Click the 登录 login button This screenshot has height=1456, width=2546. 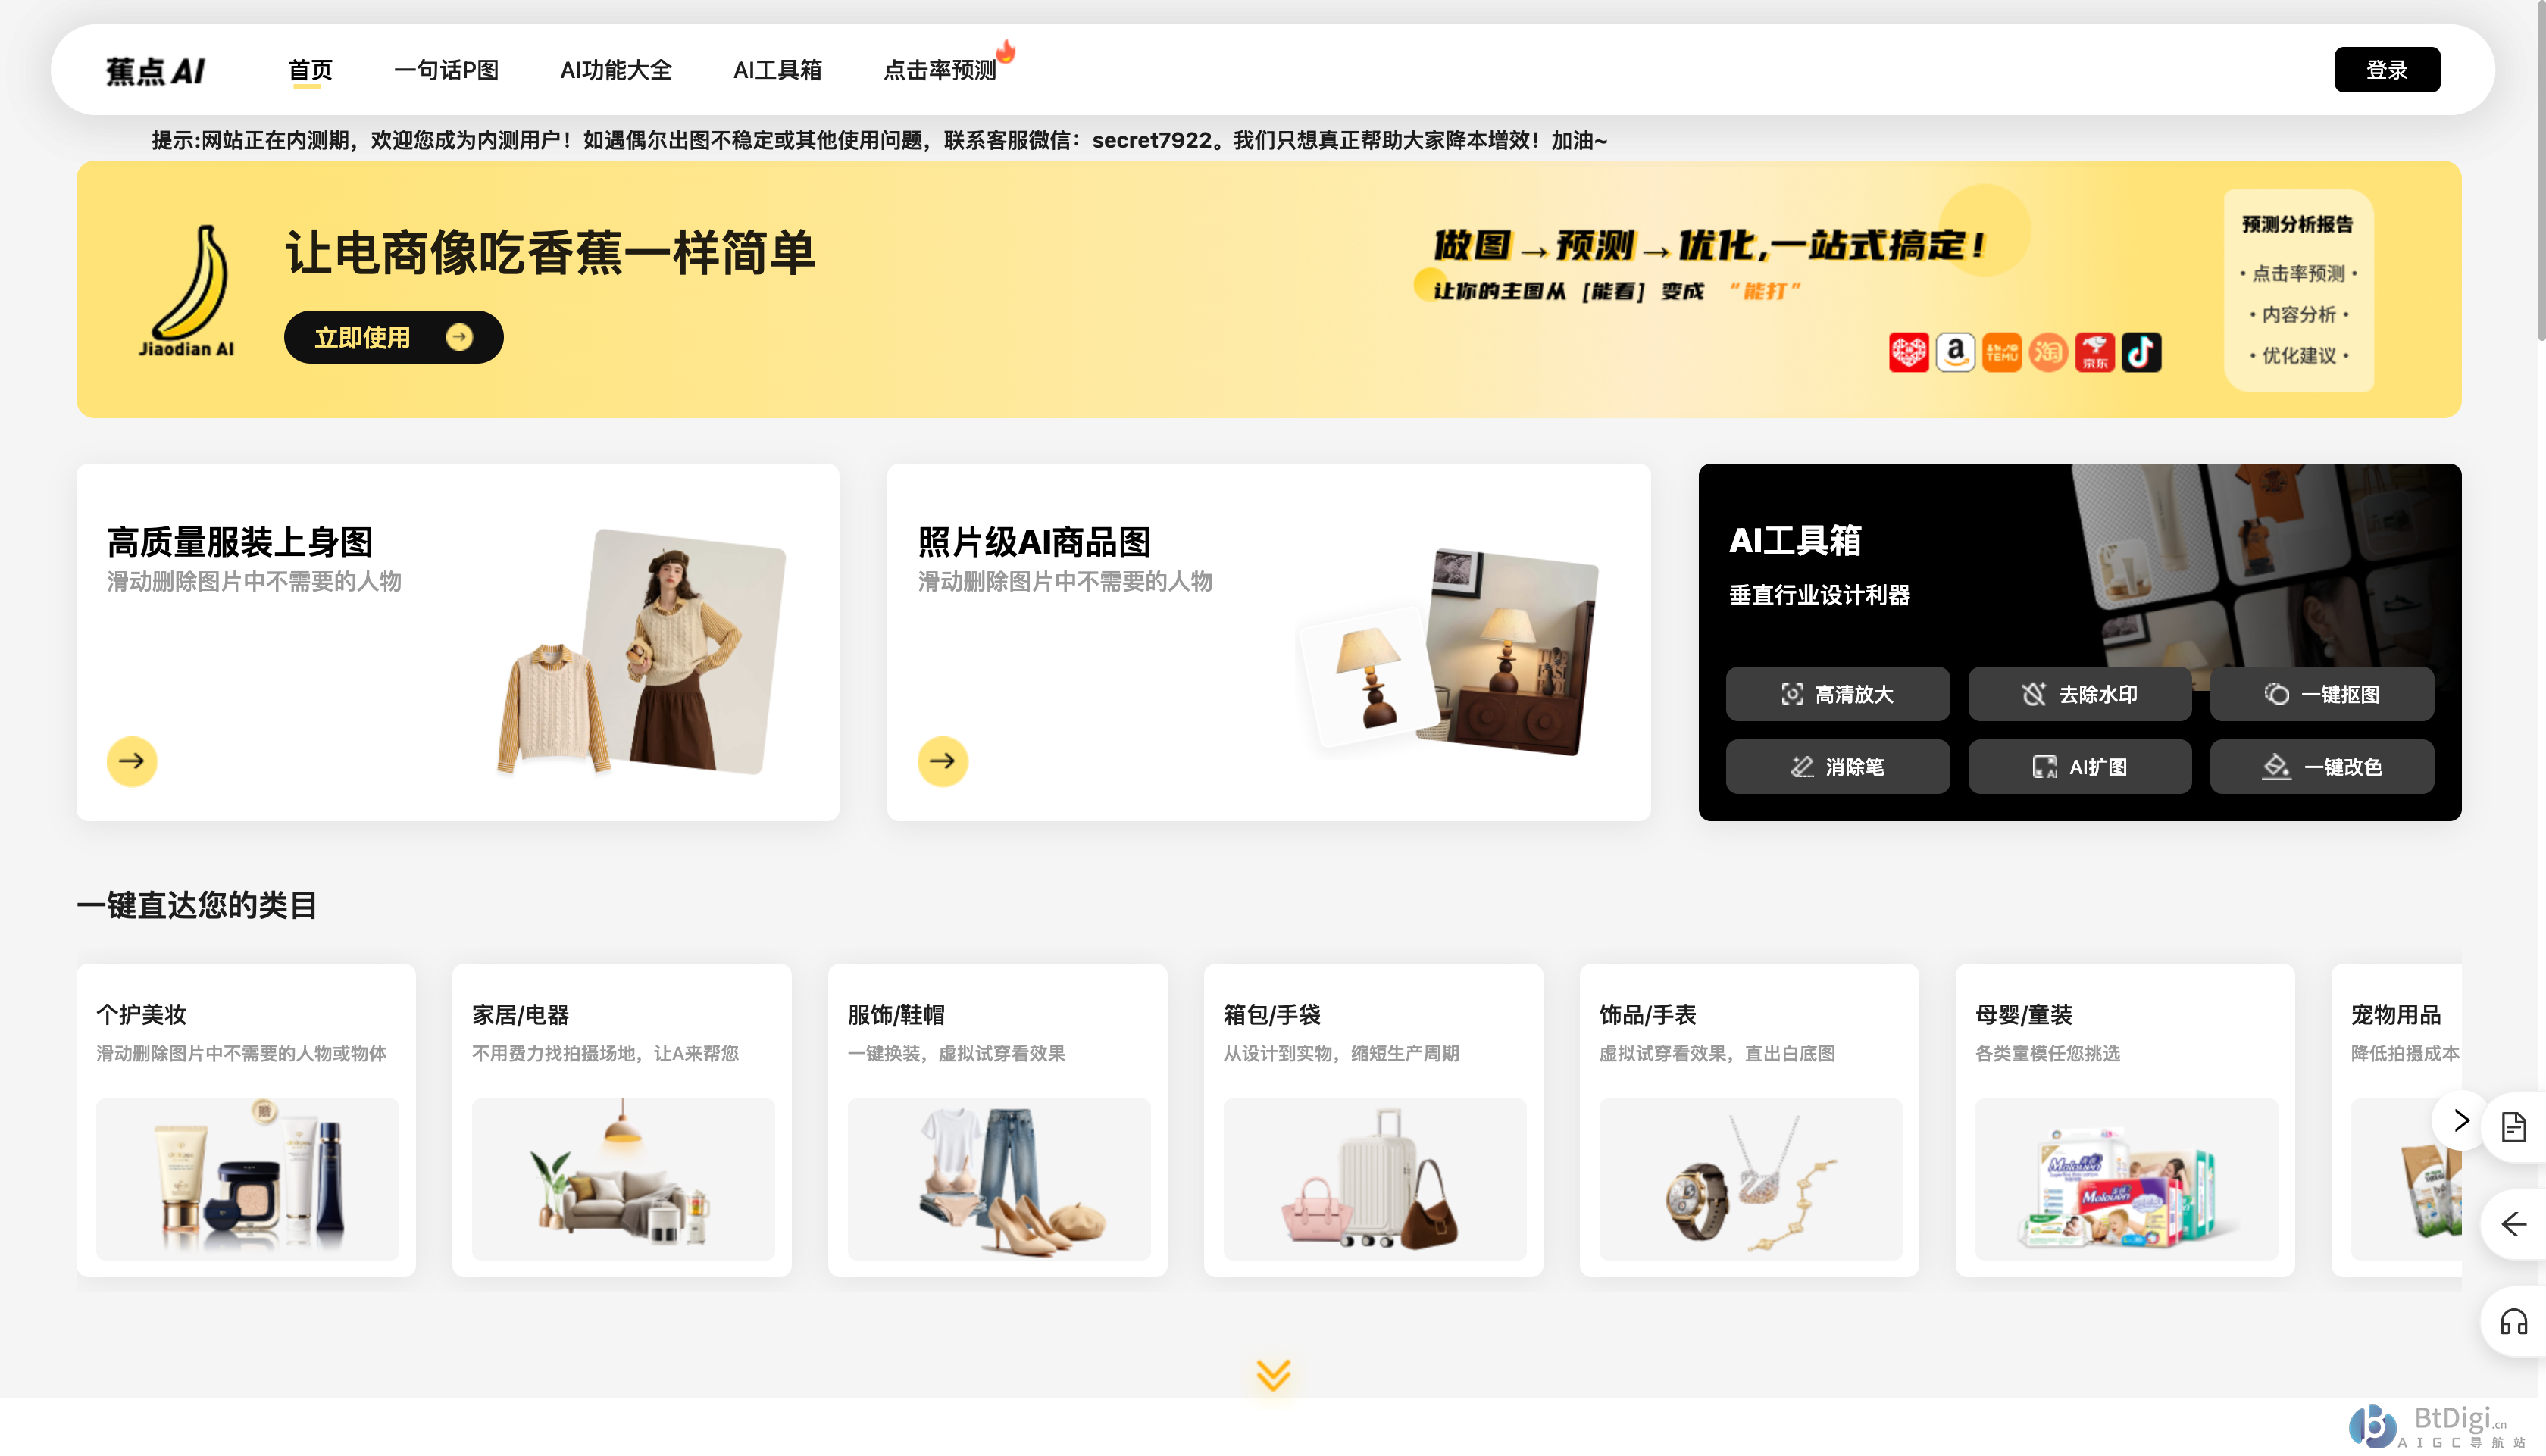point(2386,70)
